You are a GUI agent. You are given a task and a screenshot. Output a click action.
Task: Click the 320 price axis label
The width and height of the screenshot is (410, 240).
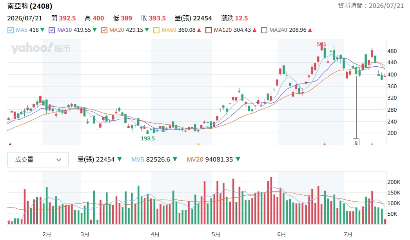(392, 98)
